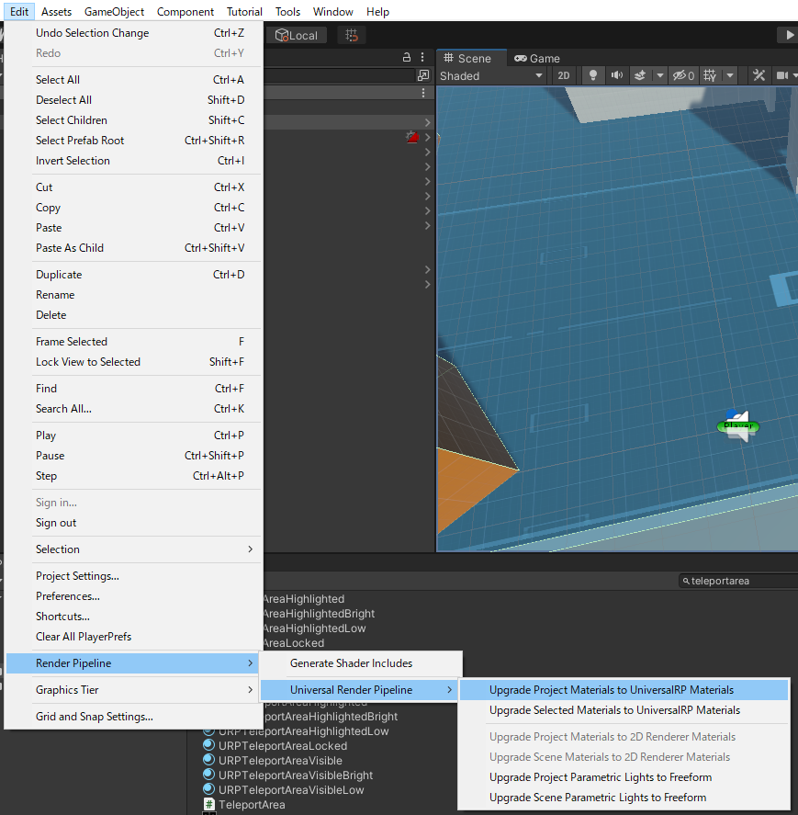Click the hidden objects visibility icon
The width and height of the screenshot is (798, 815).
pos(682,75)
